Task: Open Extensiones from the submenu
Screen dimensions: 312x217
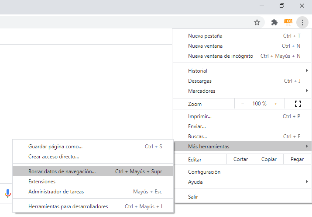Action: pos(93,182)
